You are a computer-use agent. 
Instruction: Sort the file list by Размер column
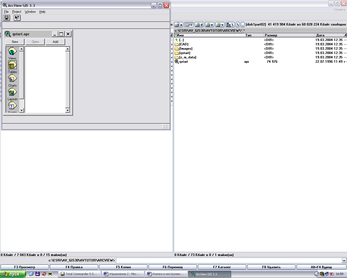pos(290,35)
